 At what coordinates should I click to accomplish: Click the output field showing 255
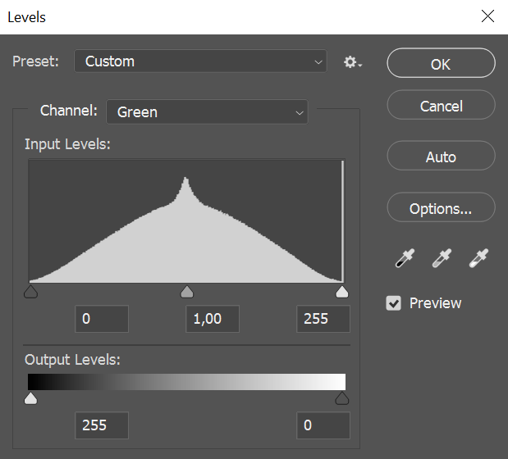coord(102,425)
